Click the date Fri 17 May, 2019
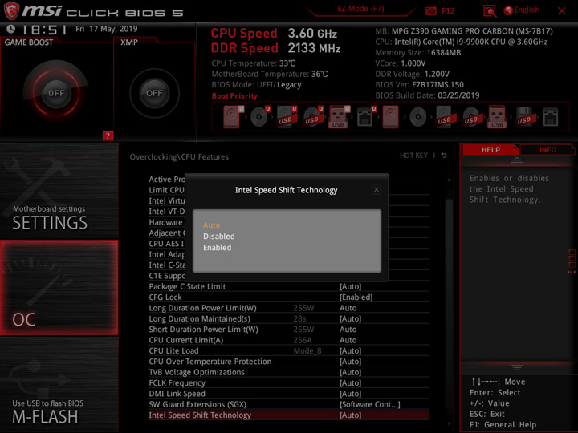Screen dimensions: 578x433 click(107, 29)
